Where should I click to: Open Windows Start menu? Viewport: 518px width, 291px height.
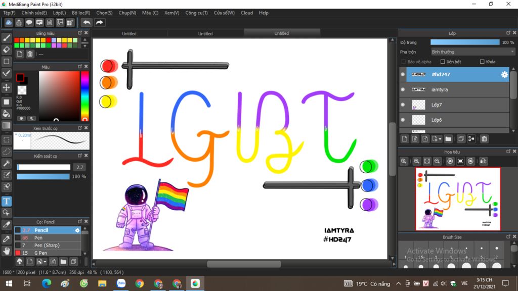coord(9,283)
